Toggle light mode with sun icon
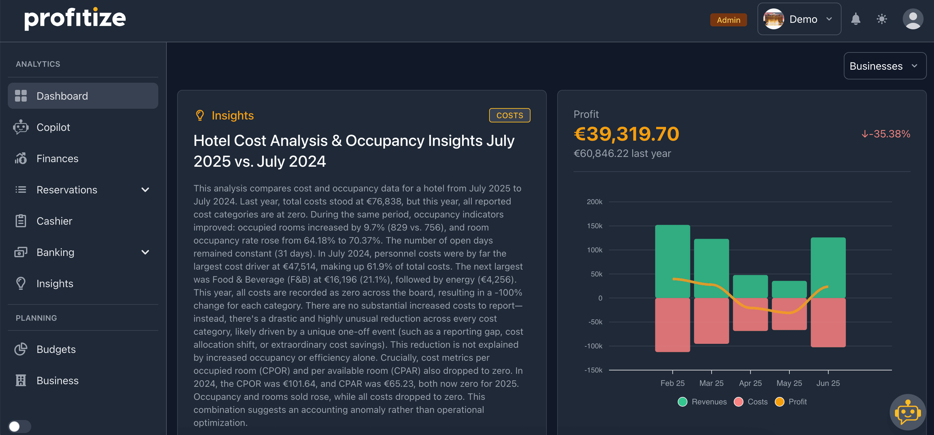 [882, 19]
